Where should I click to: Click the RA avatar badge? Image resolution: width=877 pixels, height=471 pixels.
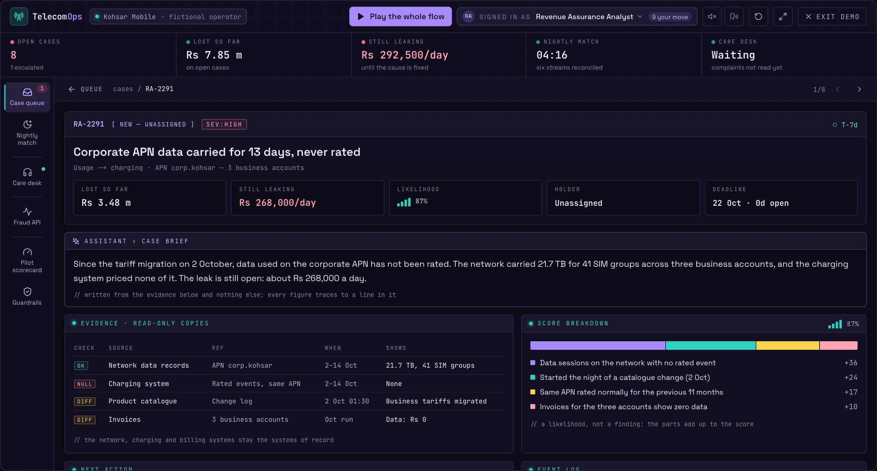tap(468, 17)
